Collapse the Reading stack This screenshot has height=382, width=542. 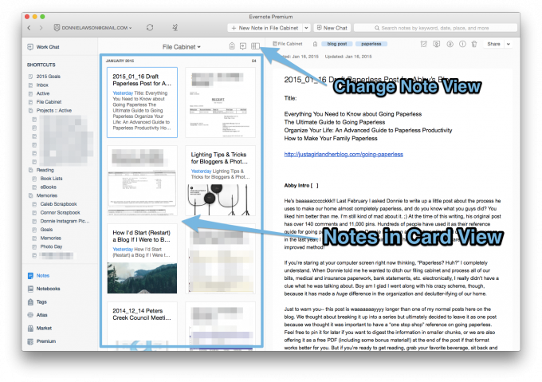[41, 170]
